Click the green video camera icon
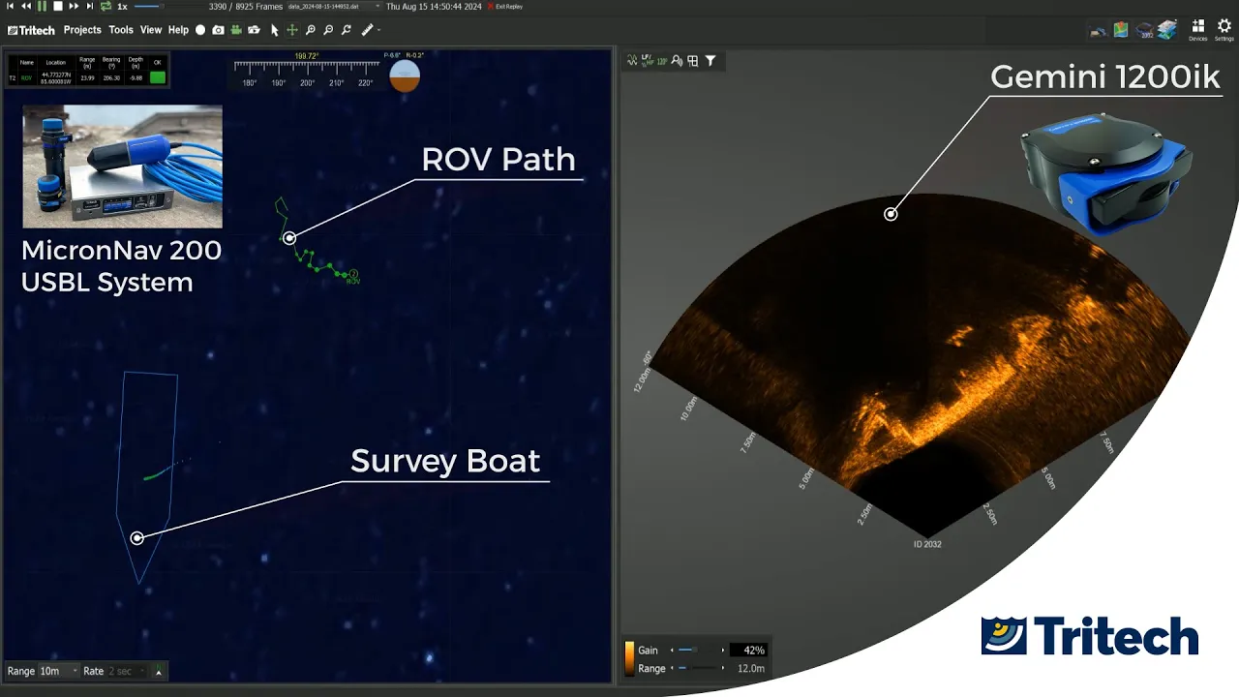 click(x=235, y=30)
